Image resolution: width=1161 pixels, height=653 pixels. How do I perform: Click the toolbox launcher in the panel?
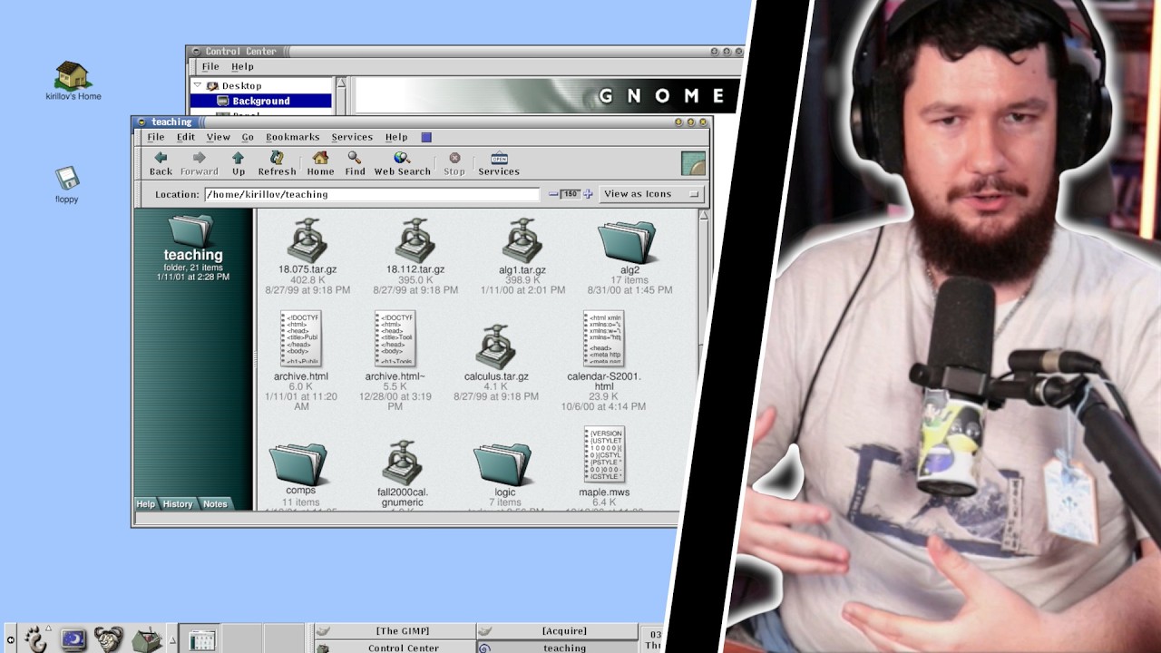[146, 639]
